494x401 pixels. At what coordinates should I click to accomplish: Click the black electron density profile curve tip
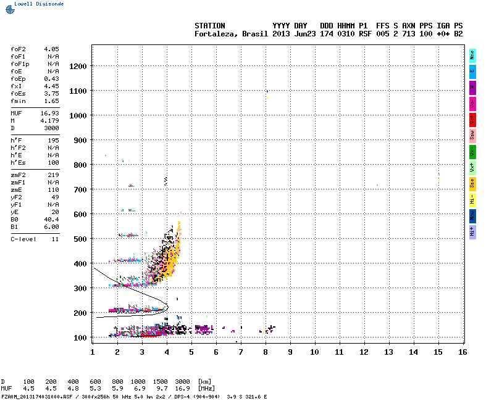[x=167, y=306]
